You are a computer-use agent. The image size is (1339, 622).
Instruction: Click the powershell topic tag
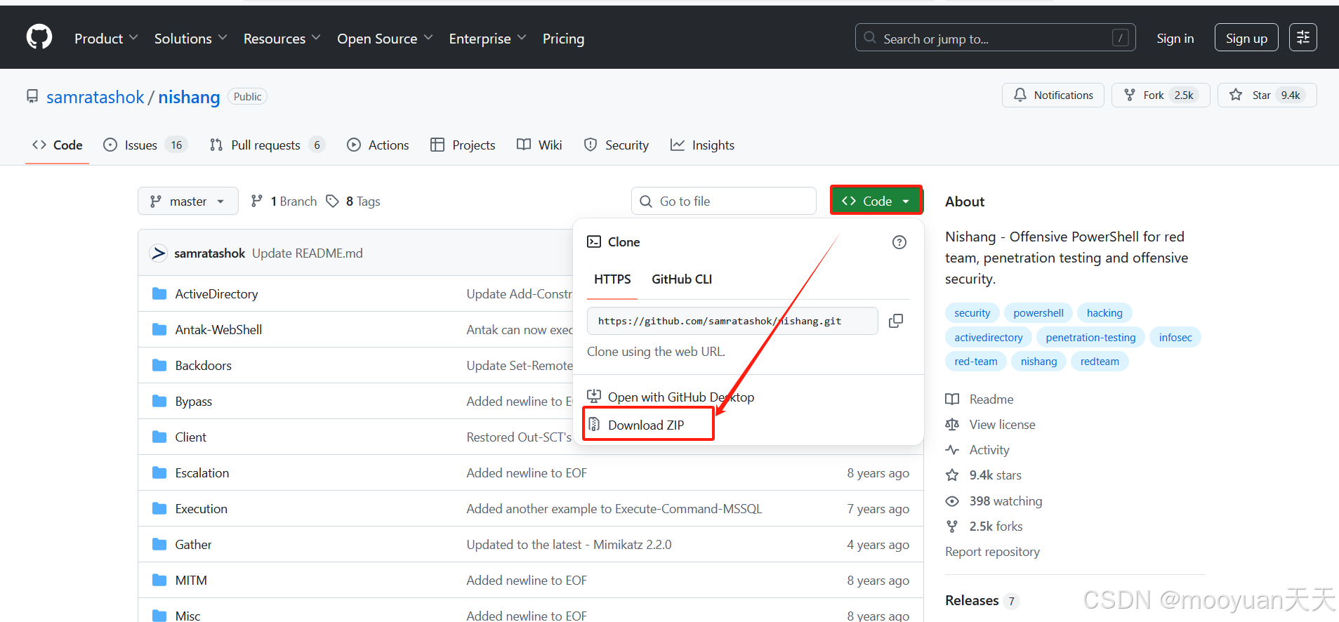coord(1038,313)
